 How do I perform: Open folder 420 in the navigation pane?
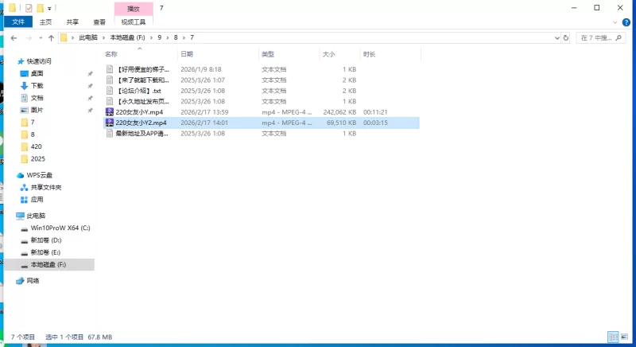(36, 146)
